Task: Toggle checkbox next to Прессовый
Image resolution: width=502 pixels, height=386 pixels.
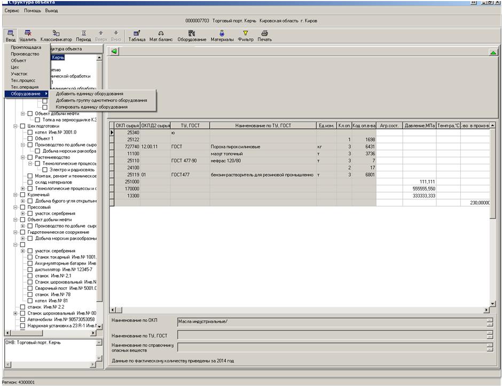Action: click(23, 207)
